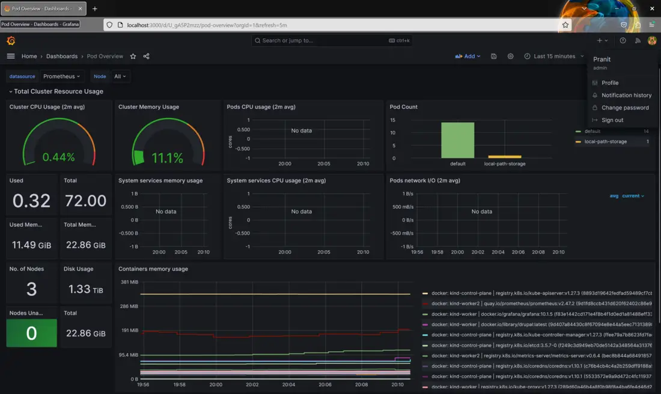Viewport: 661px width, 394px height.
Task: Open the Prometheus datasource dropdown
Action: [61, 76]
